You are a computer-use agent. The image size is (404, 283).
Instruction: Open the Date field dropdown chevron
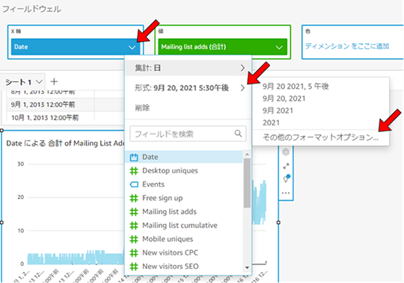pos(132,47)
